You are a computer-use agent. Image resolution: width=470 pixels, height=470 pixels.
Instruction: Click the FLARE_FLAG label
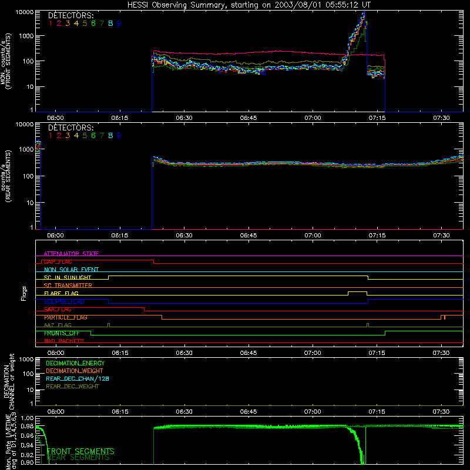61,293
